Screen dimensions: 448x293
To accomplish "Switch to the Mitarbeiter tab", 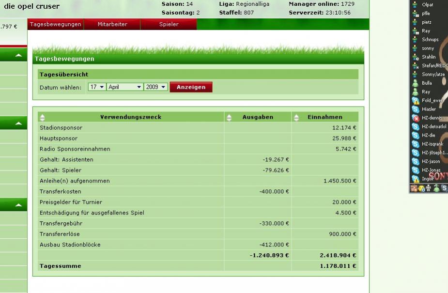I will pyautogui.click(x=112, y=24).
